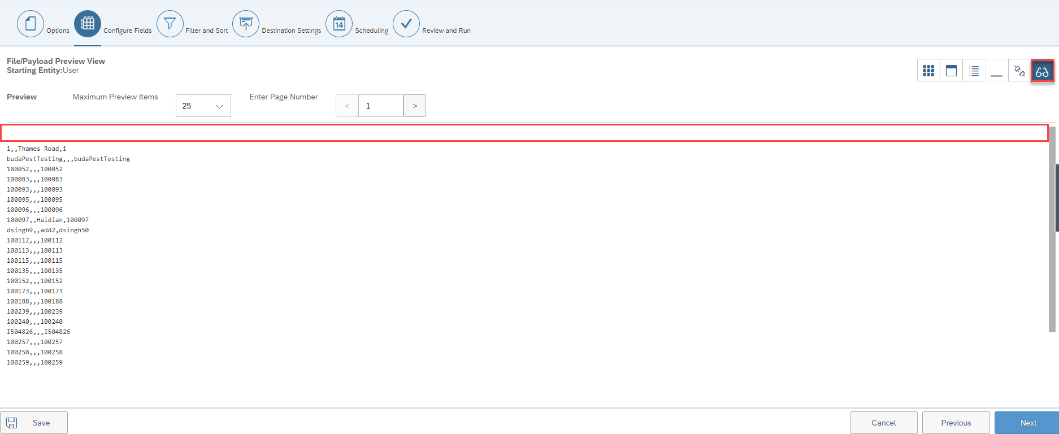Select row '1,,Thames Road,1'
1059x434 pixels.
click(x=37, y=149)
